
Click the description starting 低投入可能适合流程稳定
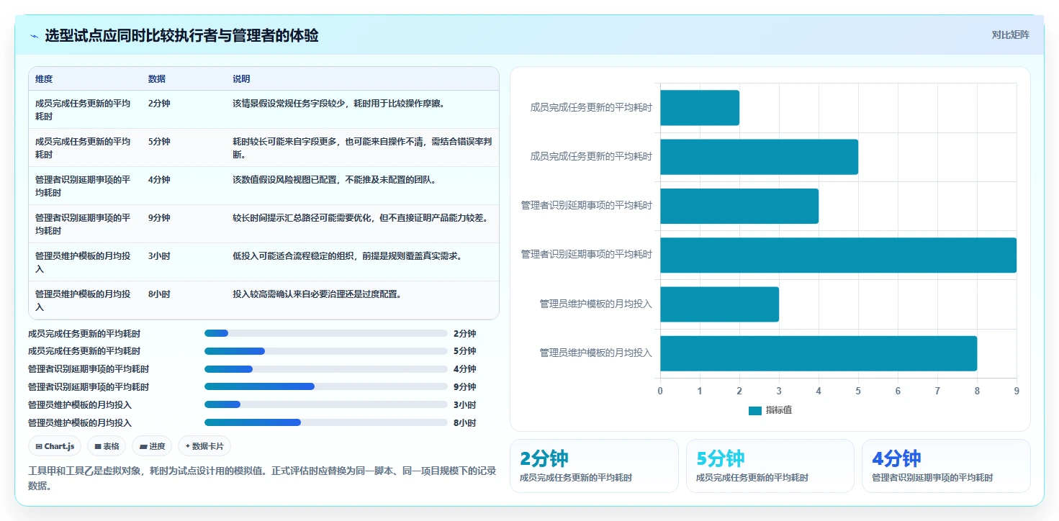347,256
